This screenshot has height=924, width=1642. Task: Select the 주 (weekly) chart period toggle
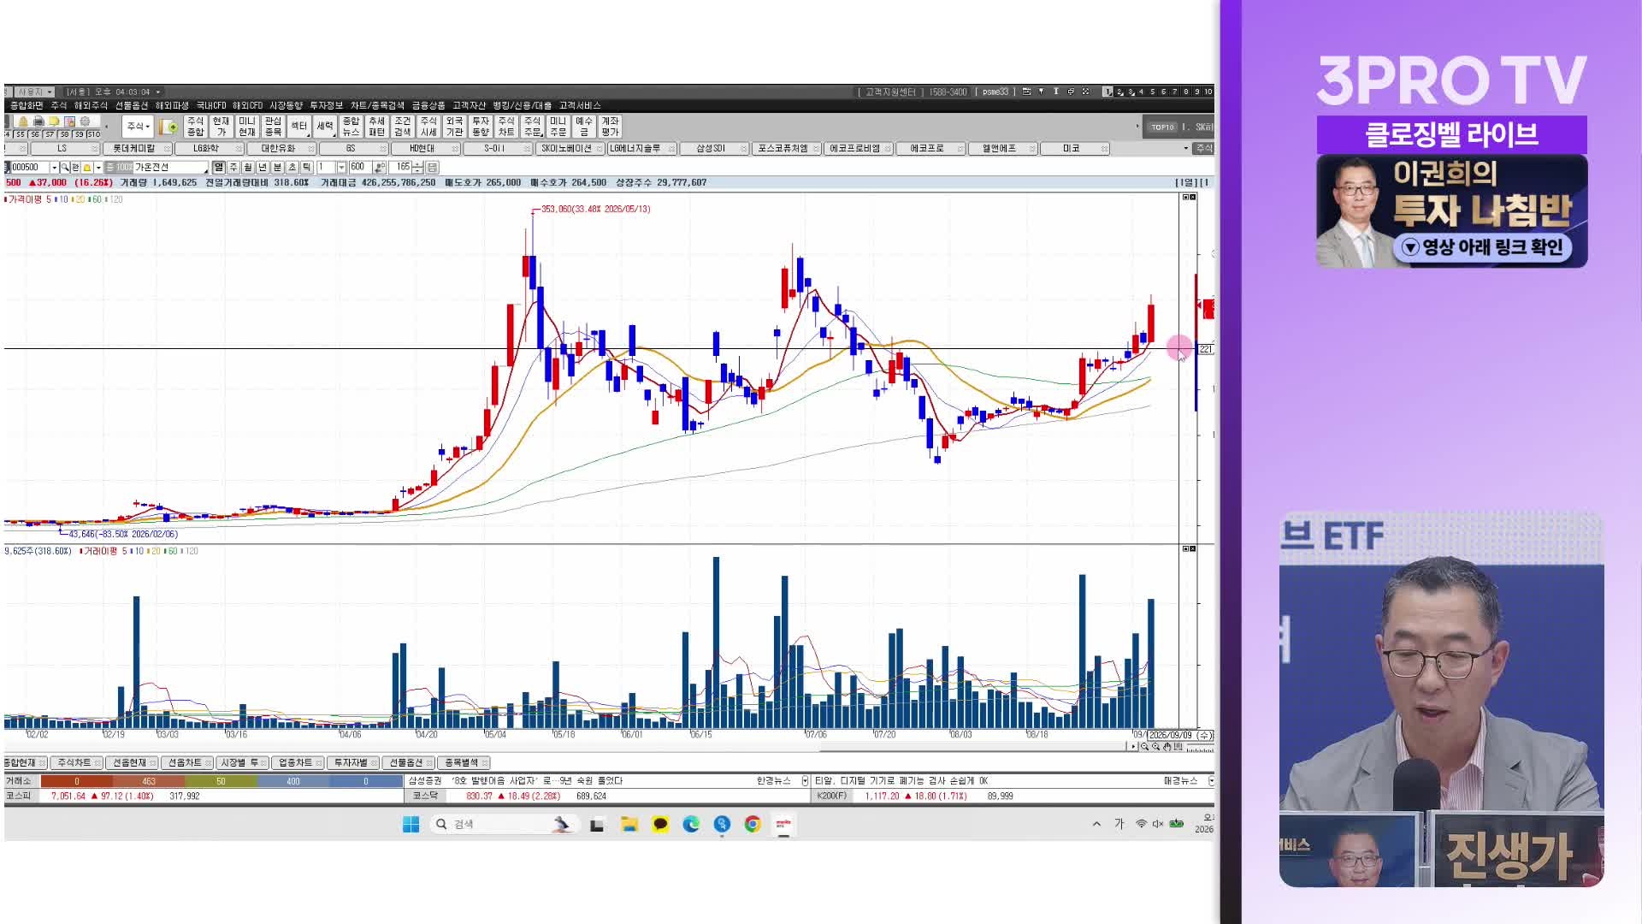pyautogui.click(x=233, y=167)
